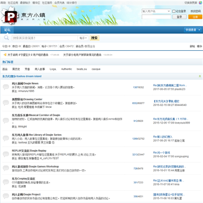Open the speech bubble icon for Drawing Center
The image size is (203, 203).
point(6,103)
